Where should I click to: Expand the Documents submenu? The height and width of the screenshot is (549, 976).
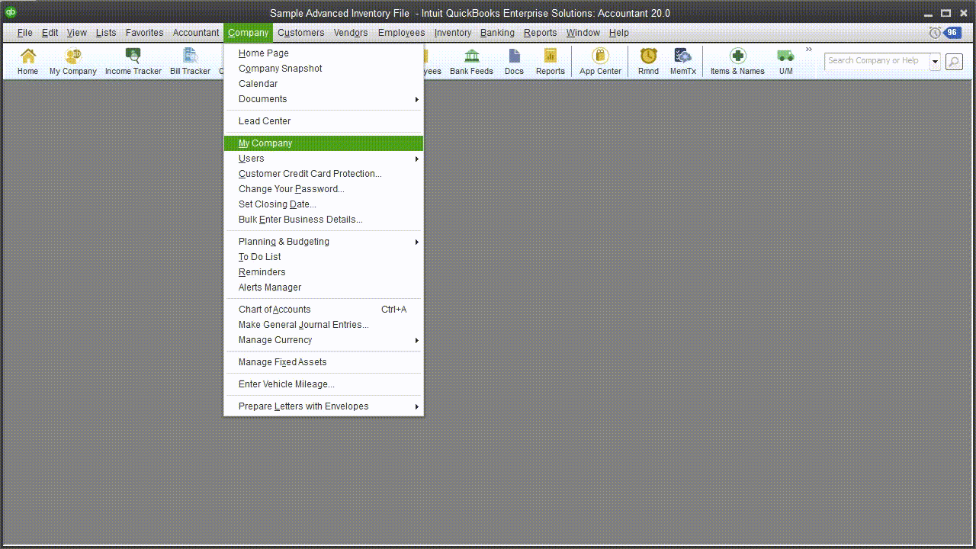click(323, 99)
